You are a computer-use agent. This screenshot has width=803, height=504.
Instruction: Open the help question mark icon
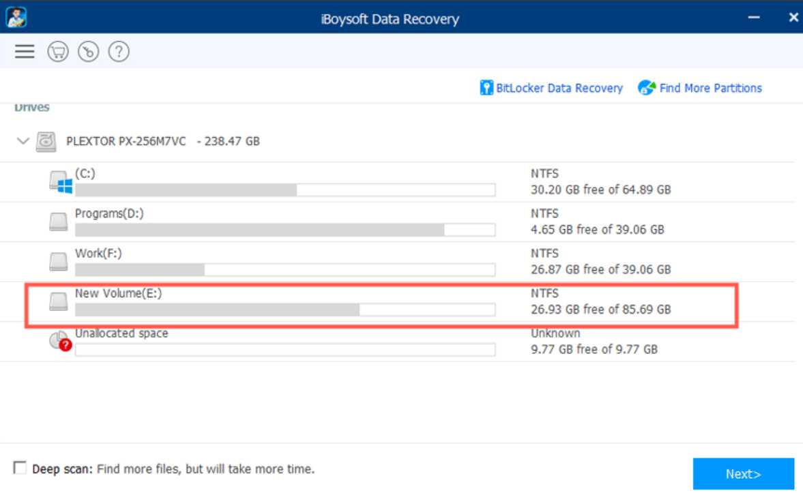pos(119,52)
